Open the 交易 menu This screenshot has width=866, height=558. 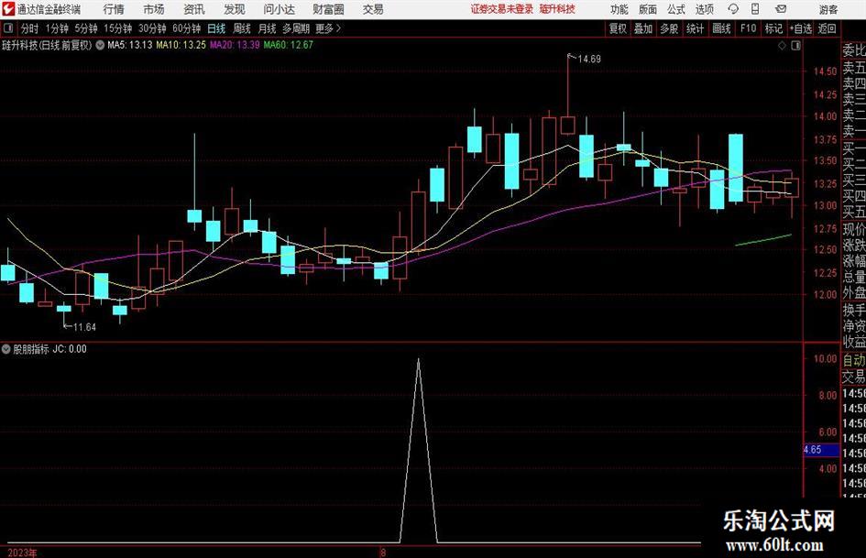pos(373,9)
